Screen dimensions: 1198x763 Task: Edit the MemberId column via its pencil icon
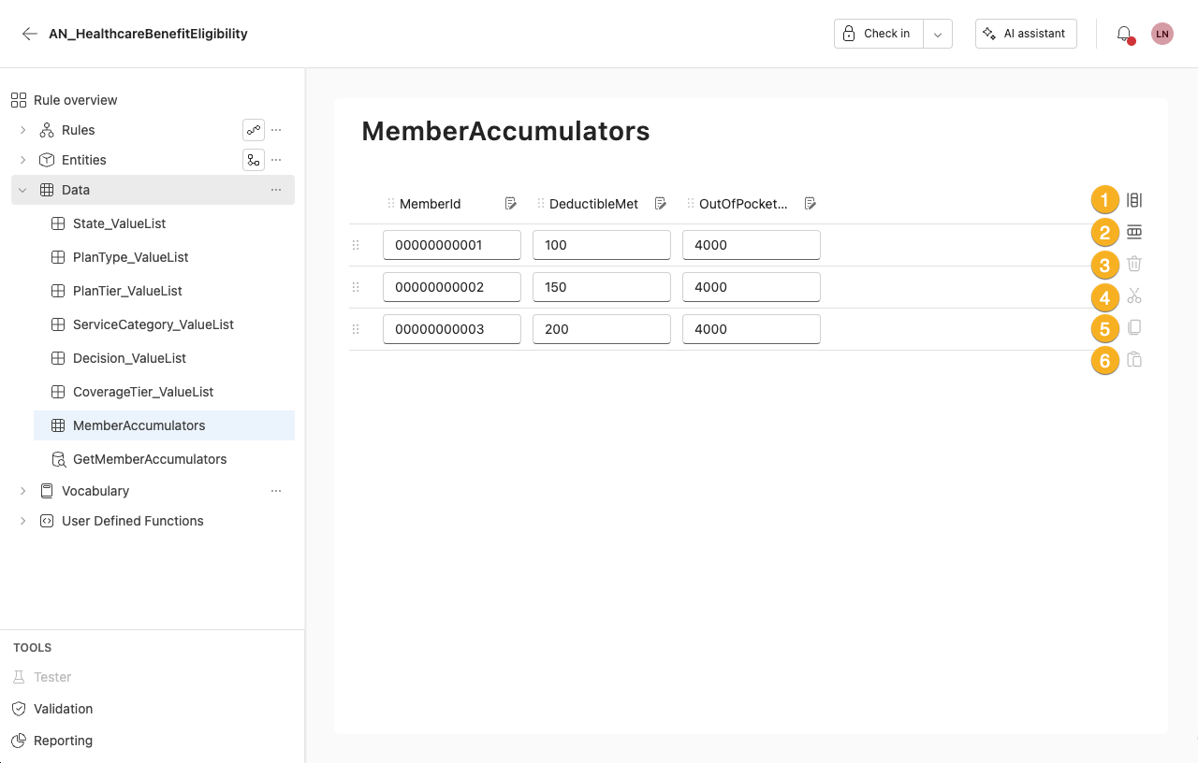coord(511,204)
